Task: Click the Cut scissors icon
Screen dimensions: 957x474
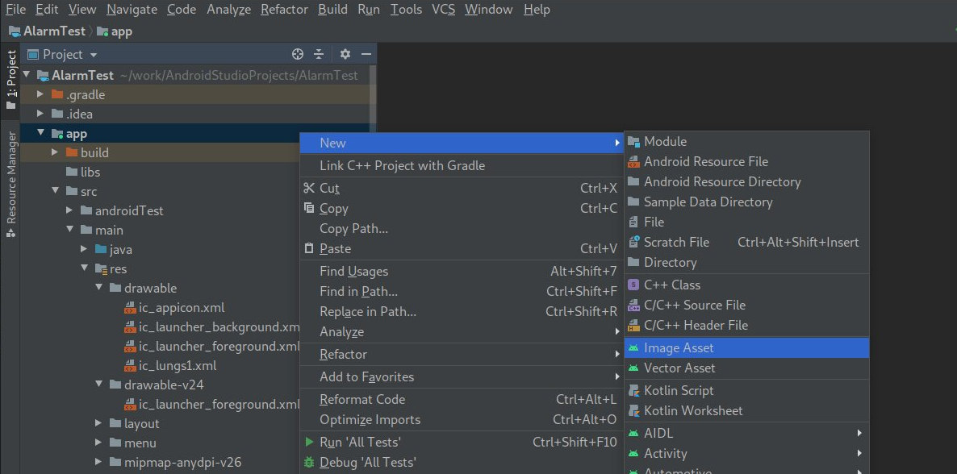Action: [309, 188]
